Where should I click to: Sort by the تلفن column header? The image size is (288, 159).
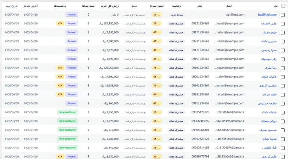199,6
